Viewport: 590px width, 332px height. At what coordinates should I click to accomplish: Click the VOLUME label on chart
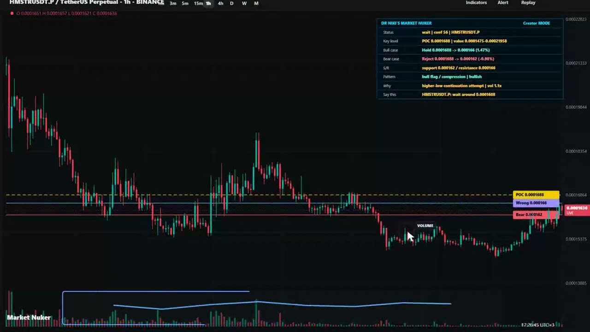click(425, 226)
